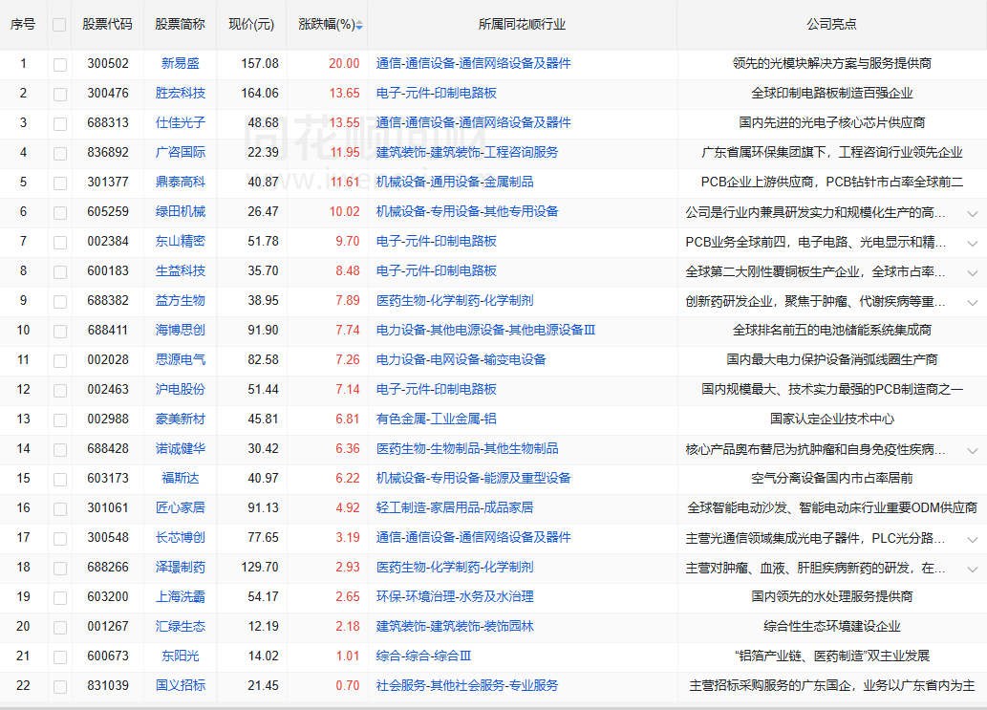Open the 综合-综合-综合Ⅲ industry link
The height and width of the screenshot is (710, 987).
point(423,656)
